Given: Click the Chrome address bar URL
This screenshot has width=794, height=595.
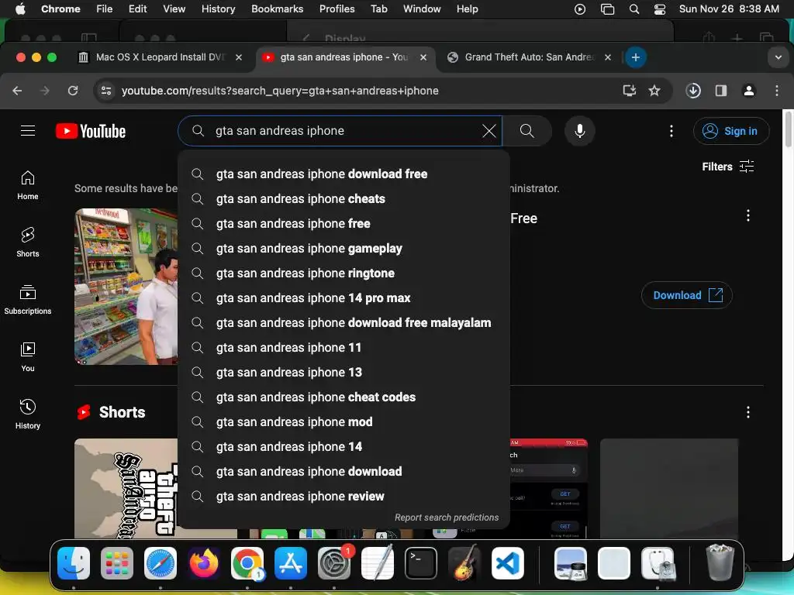Looking at the screenshot, I should tap(280, 91).
